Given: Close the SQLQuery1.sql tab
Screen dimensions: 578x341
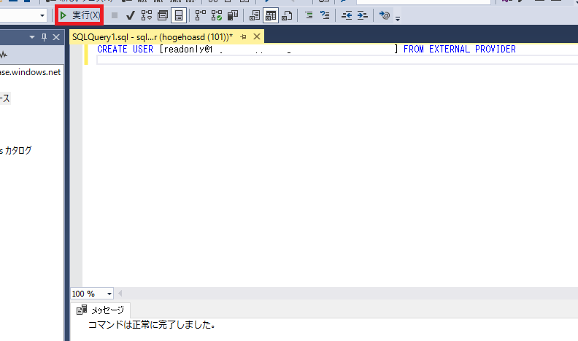Looking at the screenshot, I should point(257,36).
